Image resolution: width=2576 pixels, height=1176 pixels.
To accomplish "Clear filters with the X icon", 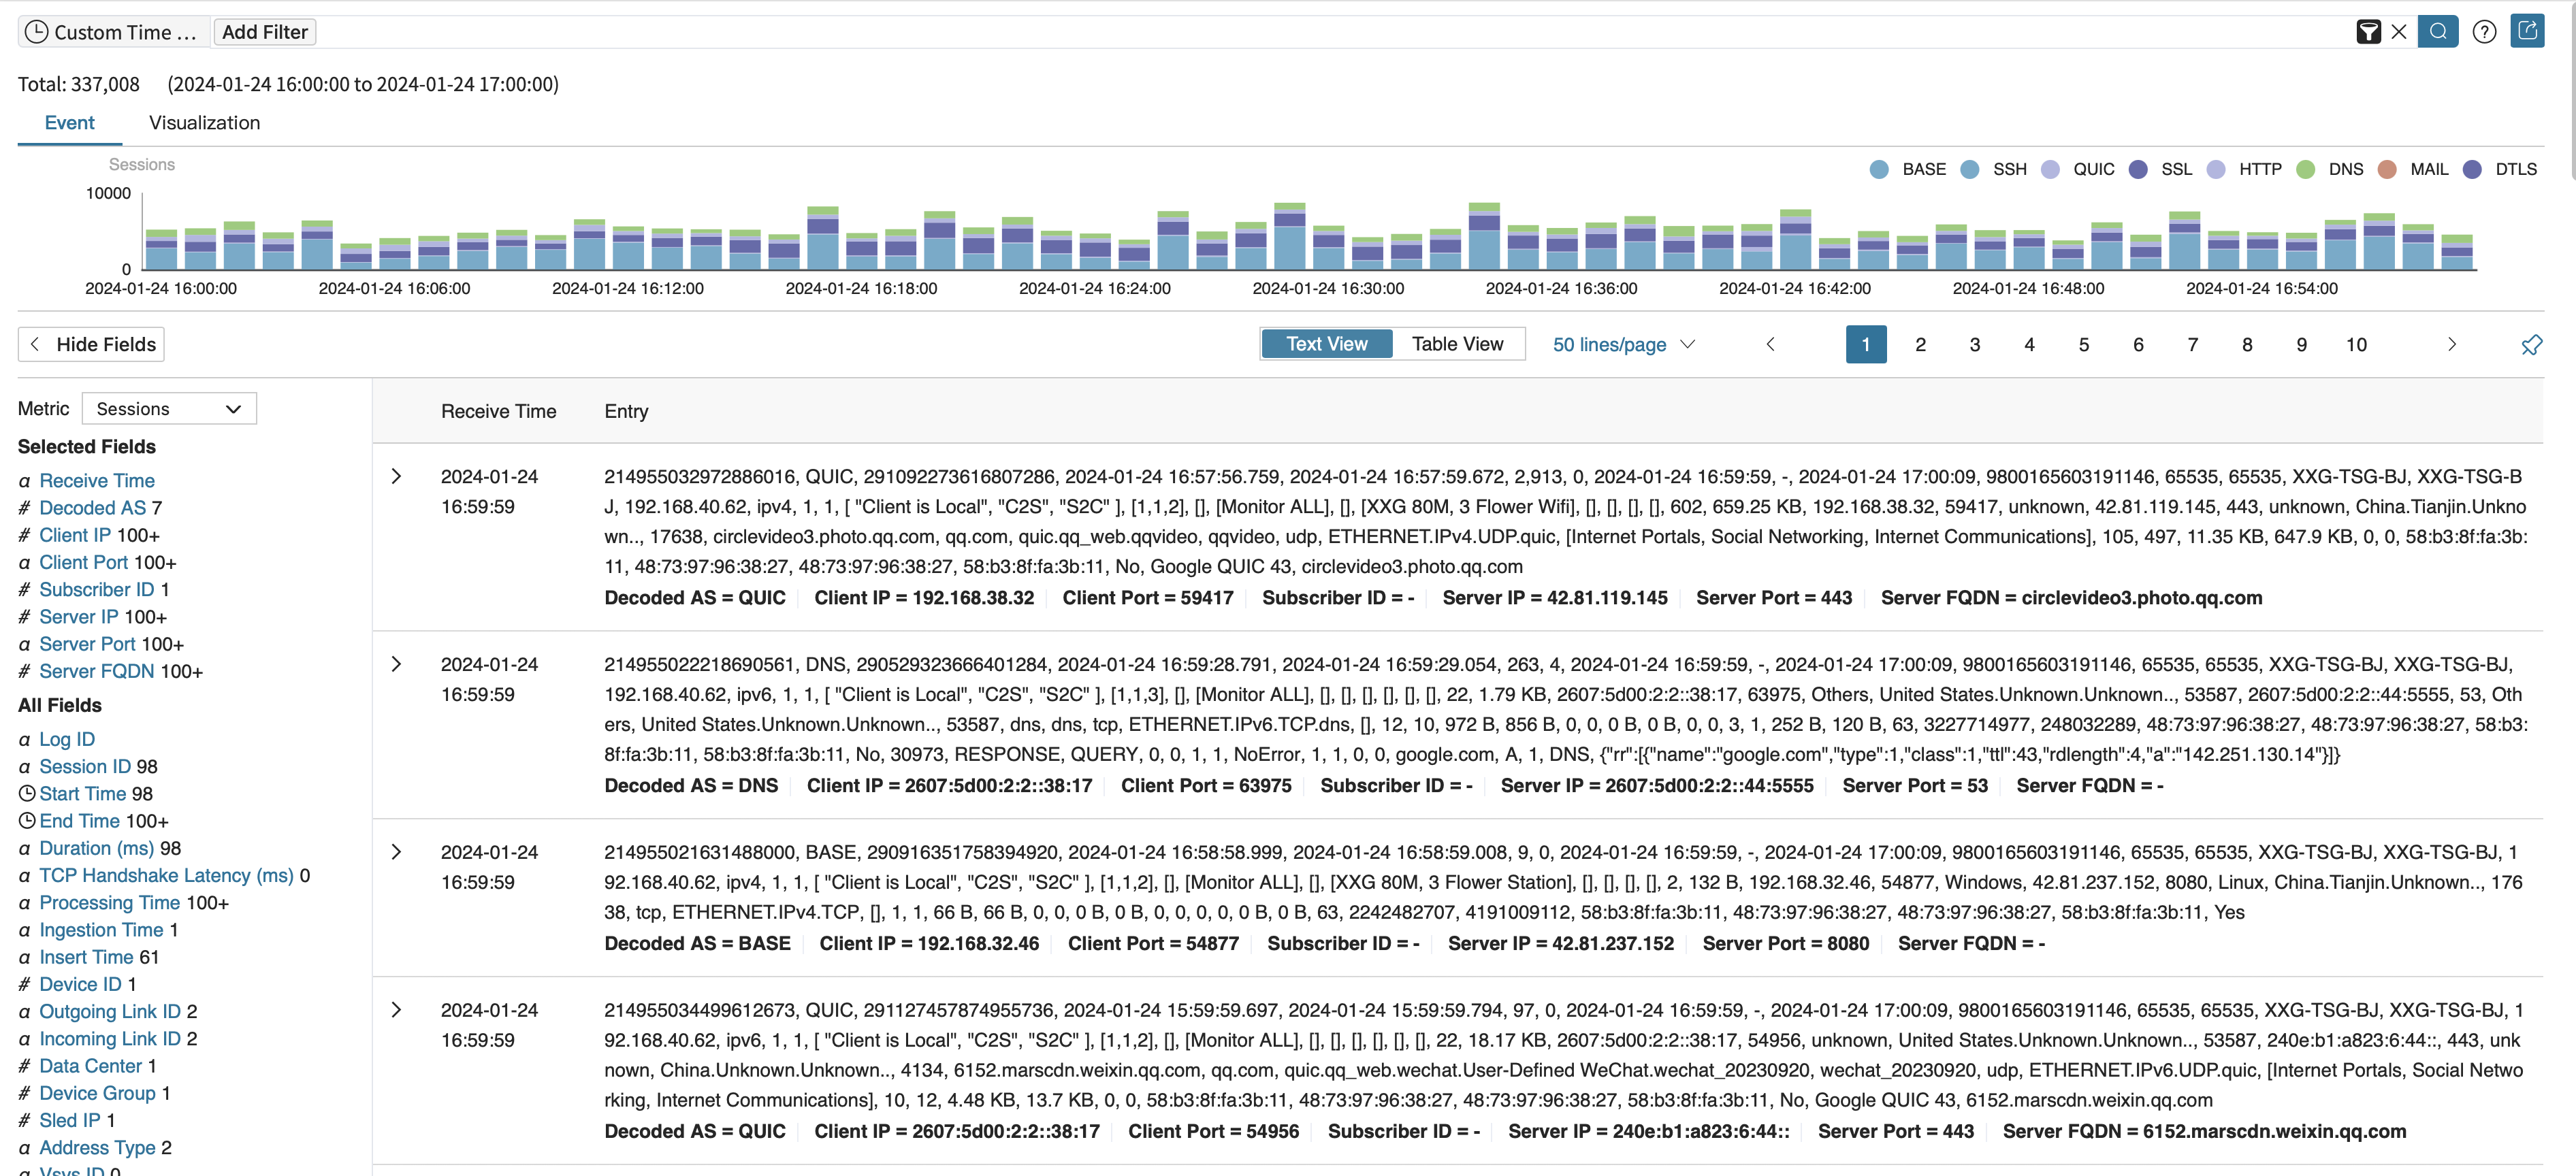I will 2398,32.
